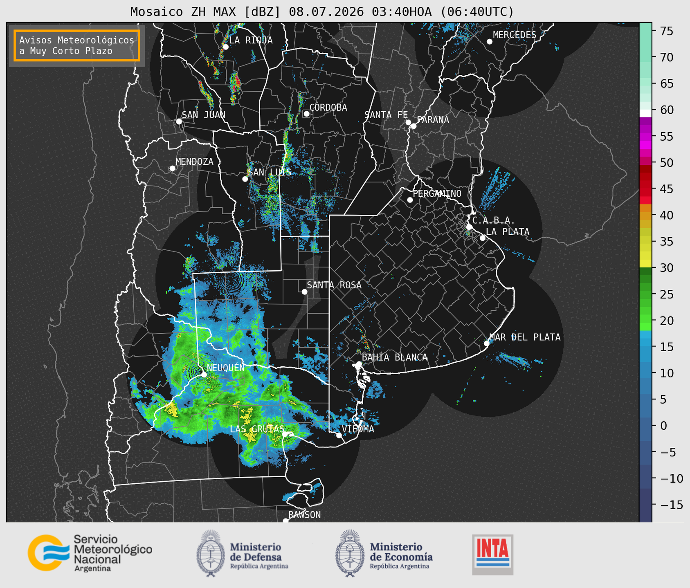Click the Ministerio de Defensa emblem
690x588 pixels.
click(211, 554)
